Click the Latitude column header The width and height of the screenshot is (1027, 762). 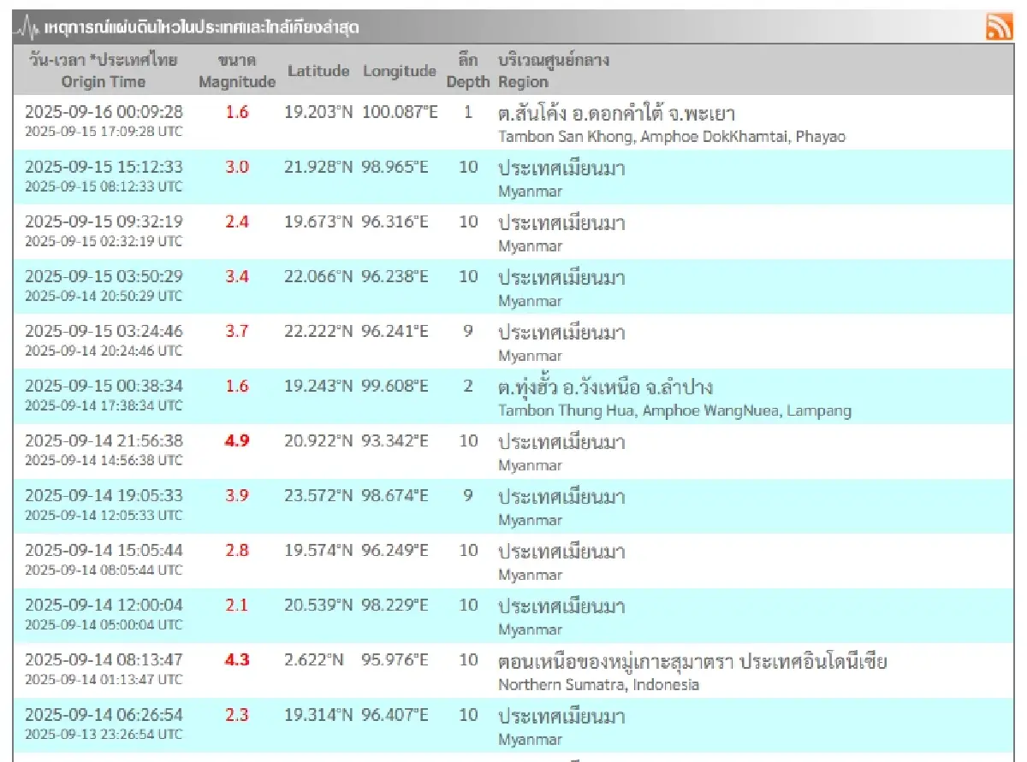[319, 72]
